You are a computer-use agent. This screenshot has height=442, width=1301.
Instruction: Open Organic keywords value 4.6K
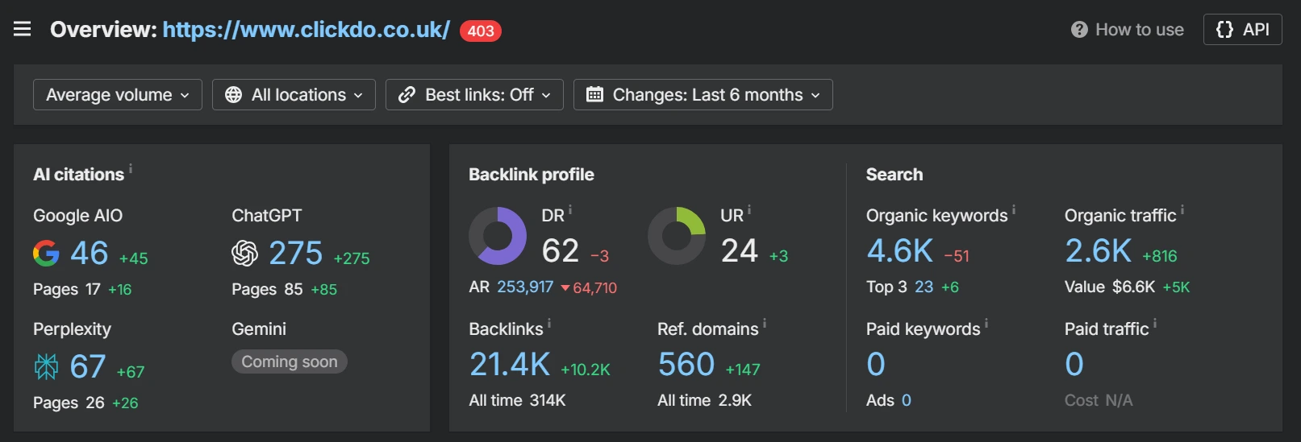tap(900, 251)
